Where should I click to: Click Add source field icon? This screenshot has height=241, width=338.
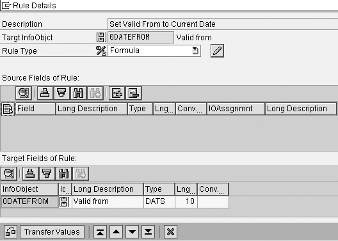point(117,93)
